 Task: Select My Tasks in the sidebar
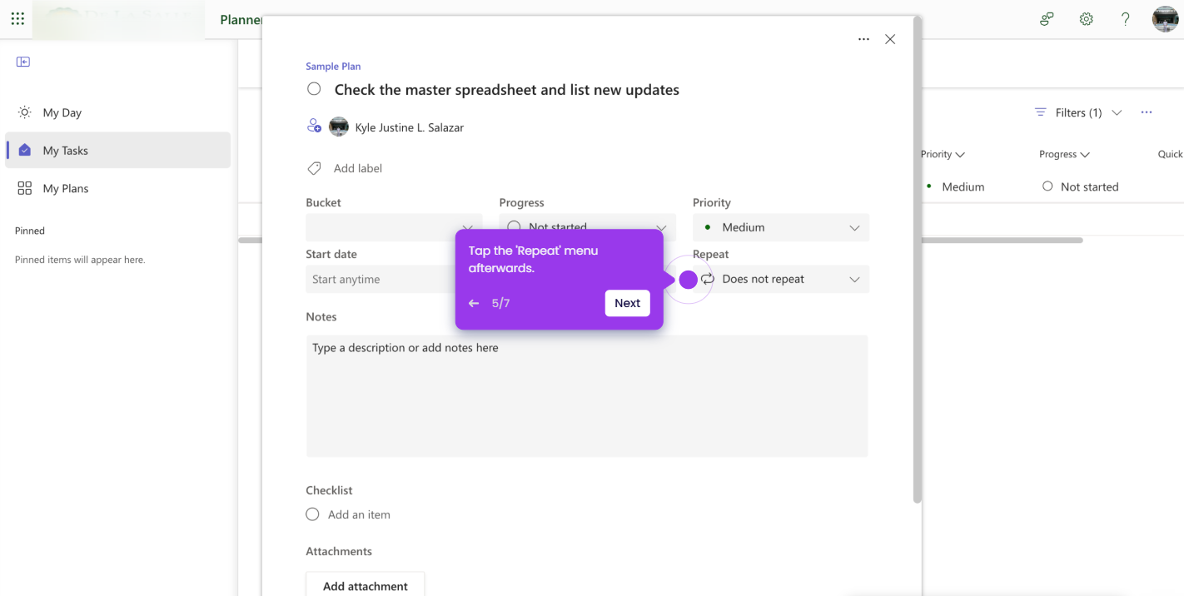(x=65, y=150)
